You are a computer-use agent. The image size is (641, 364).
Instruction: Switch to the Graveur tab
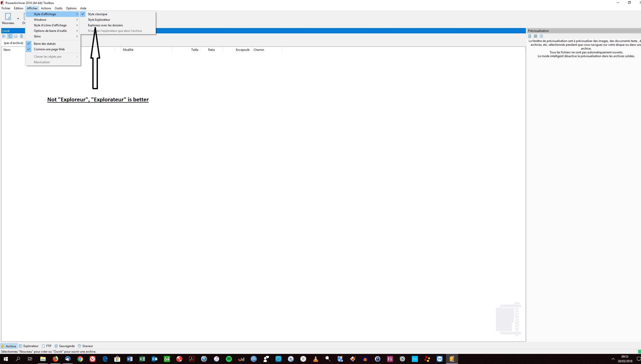pos(85,346)
